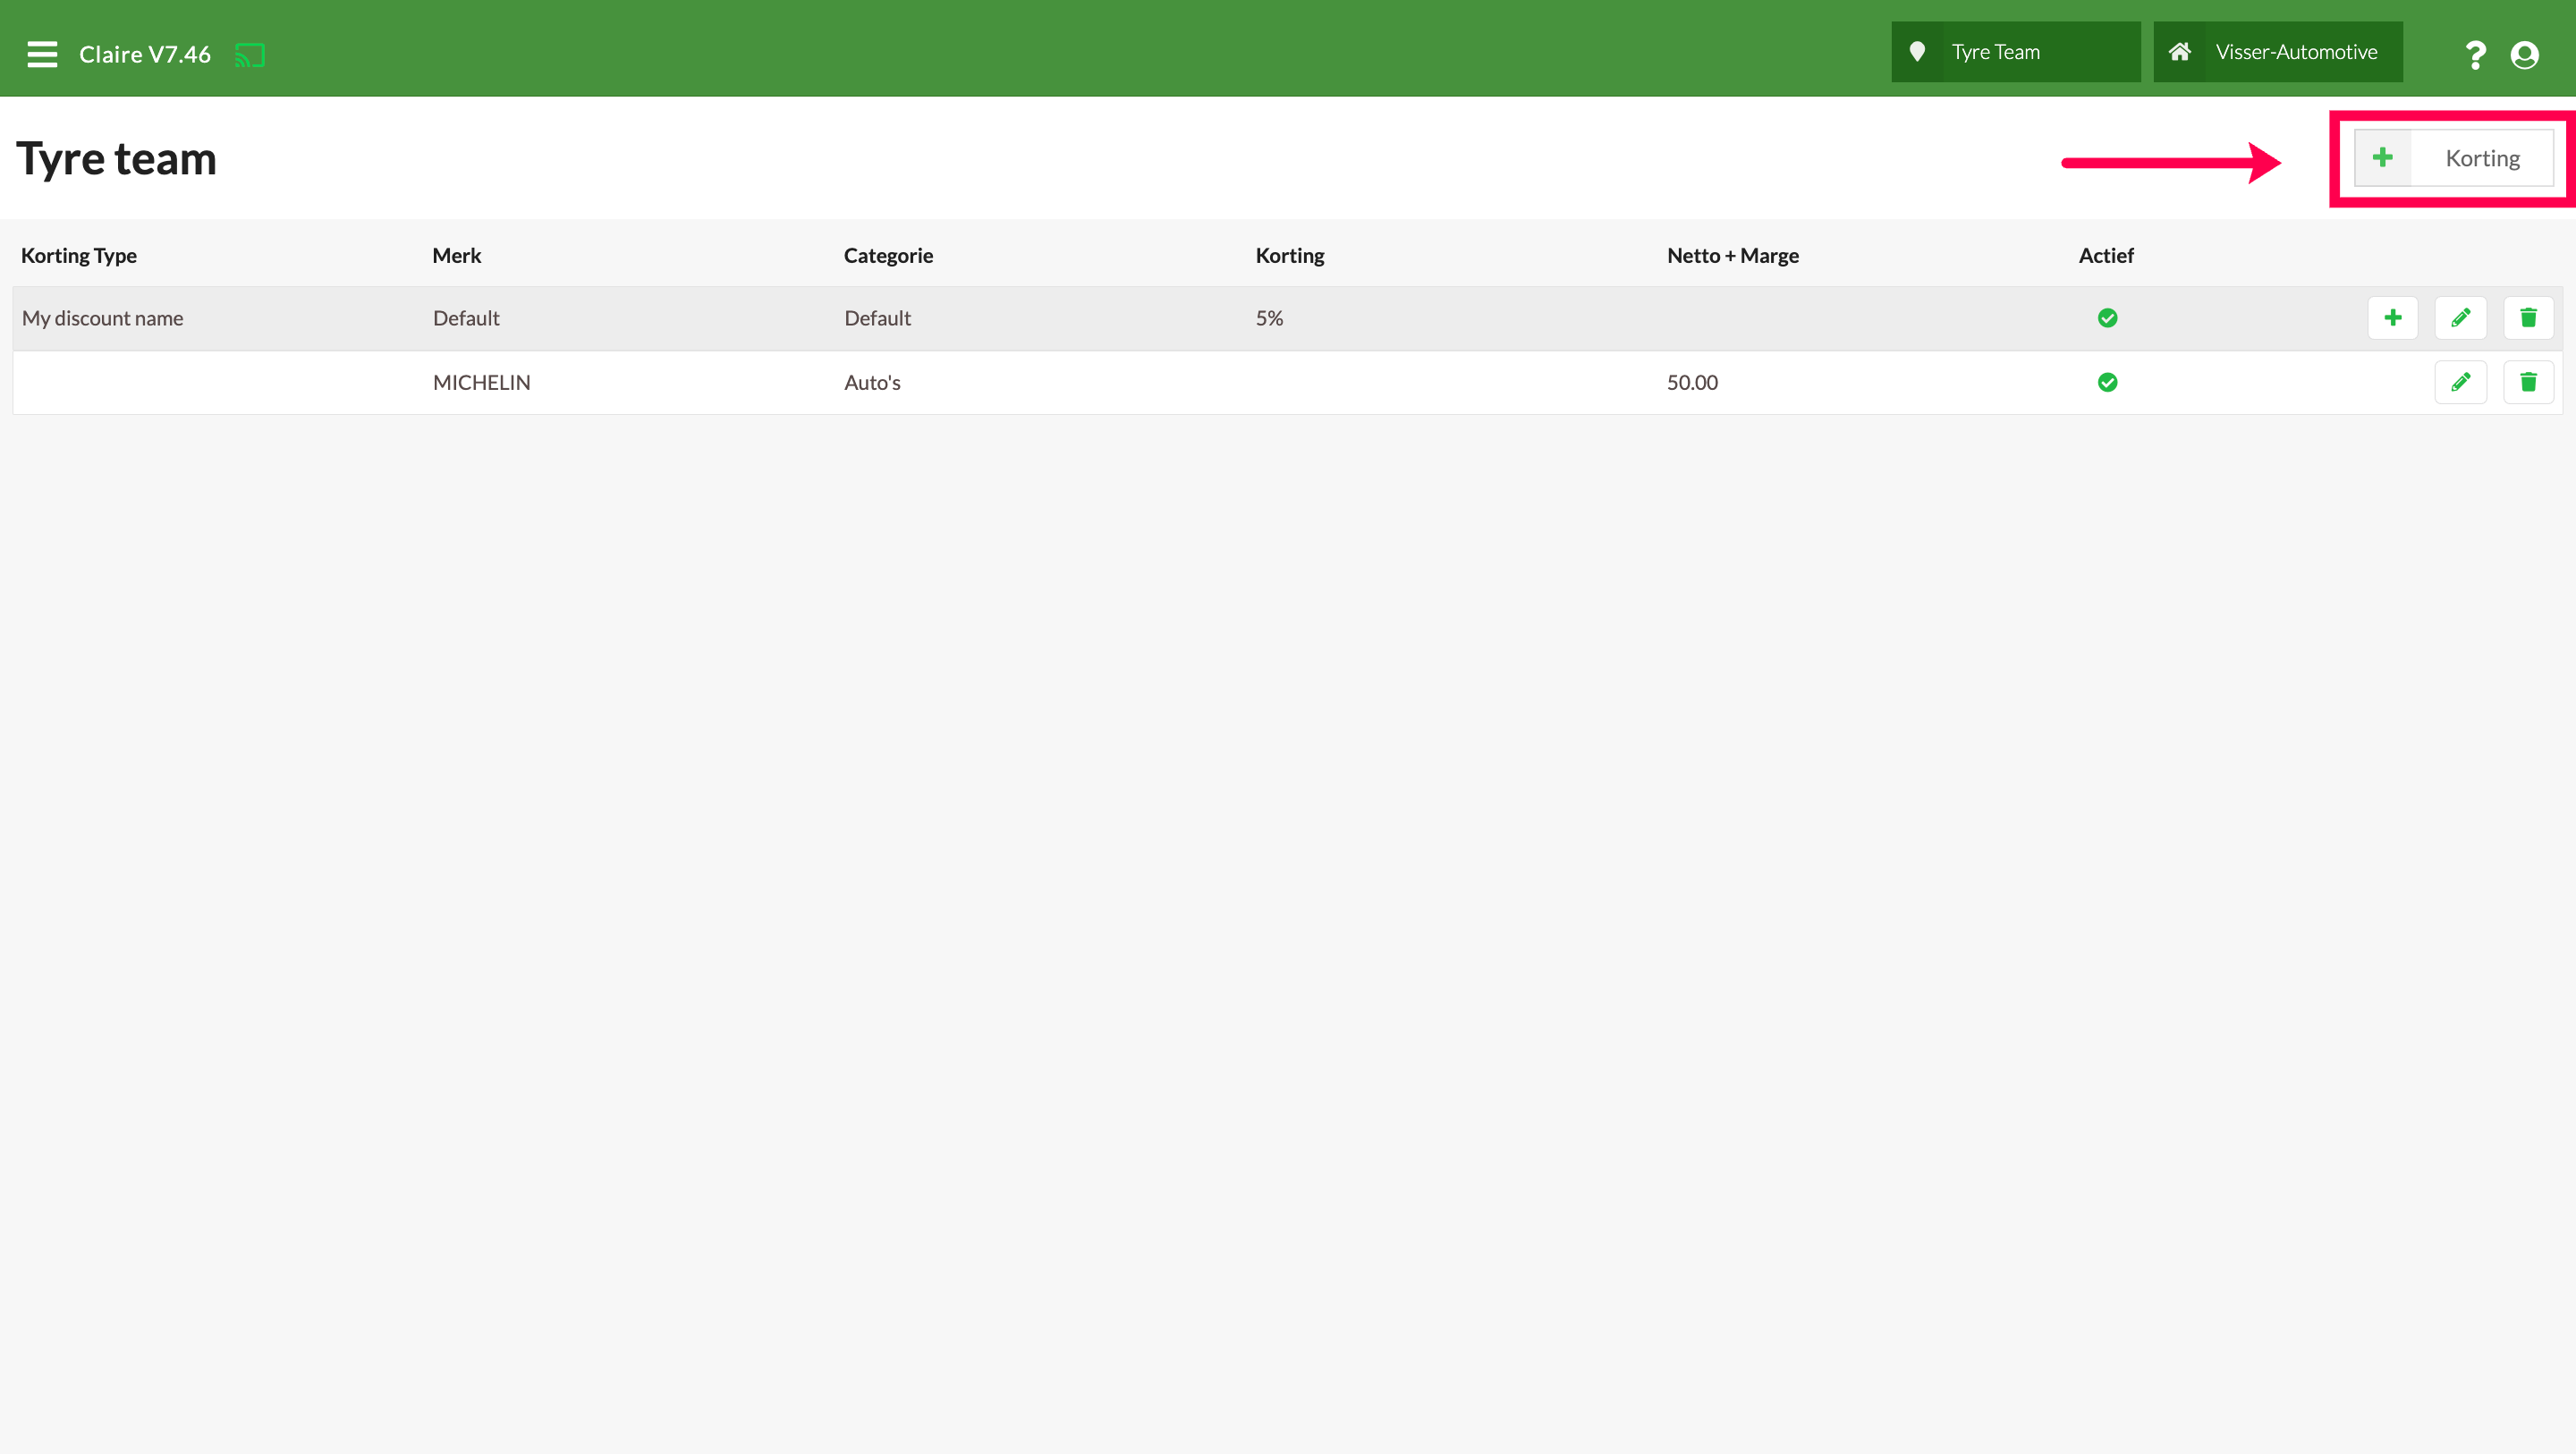Click active checkmark in My discount name row
The width and height of the screenshot is (2576, 1454).
coord(2107,318)
